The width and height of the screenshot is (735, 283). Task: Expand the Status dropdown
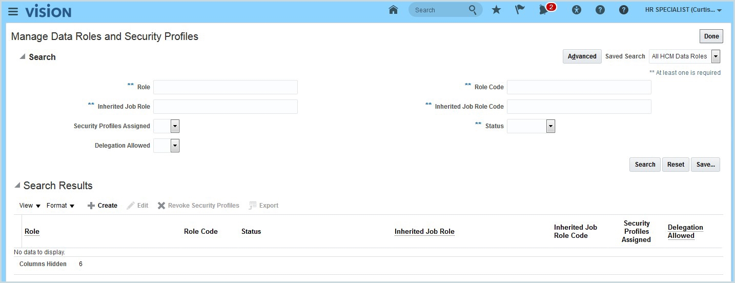tap(550, 126)
